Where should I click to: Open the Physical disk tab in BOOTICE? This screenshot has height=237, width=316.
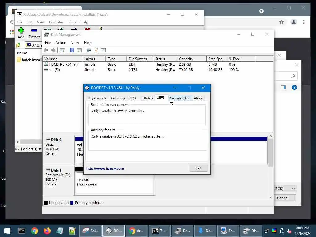(x=97, y=98)
